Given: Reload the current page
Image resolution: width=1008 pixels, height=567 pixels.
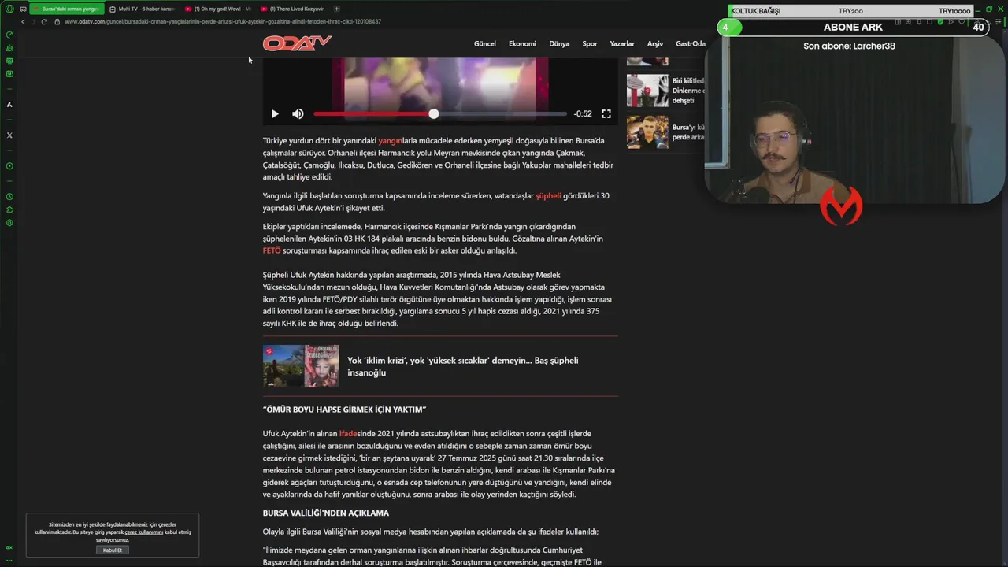Looking at the screenshot, I should 44,21.
